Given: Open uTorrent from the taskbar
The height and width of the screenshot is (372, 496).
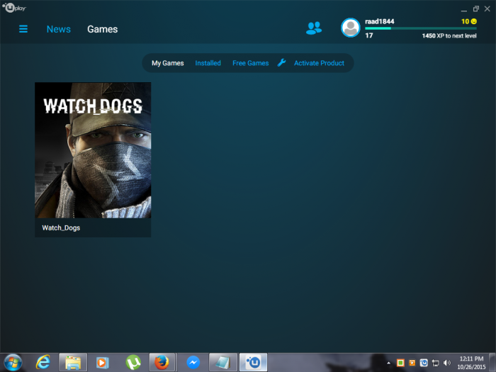Looking at the screenshot, I should click(133, 363).
